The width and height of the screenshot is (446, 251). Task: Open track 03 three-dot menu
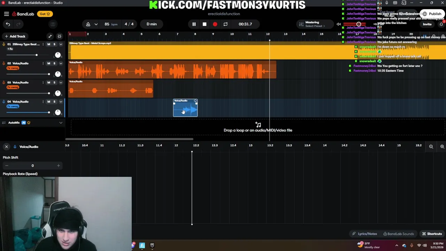pyautogui.click(x=43, y=83)
